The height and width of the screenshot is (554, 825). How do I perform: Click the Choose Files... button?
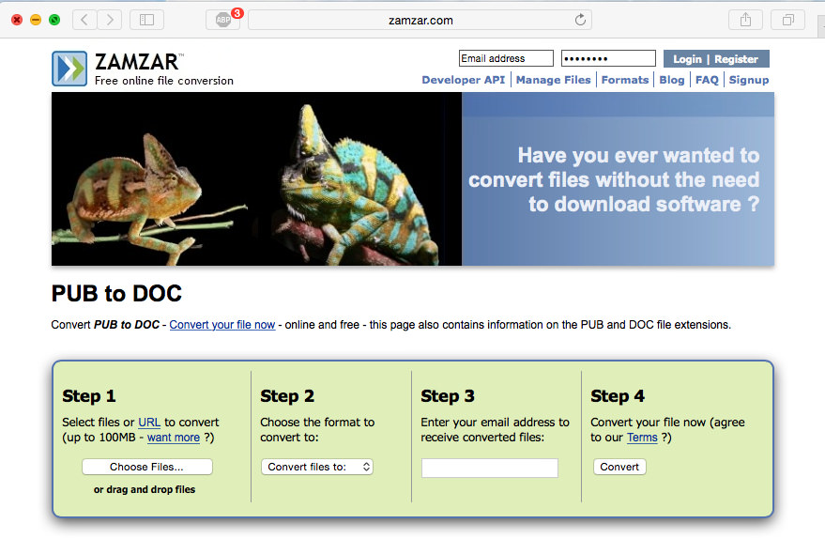click(x=146, y=467)
